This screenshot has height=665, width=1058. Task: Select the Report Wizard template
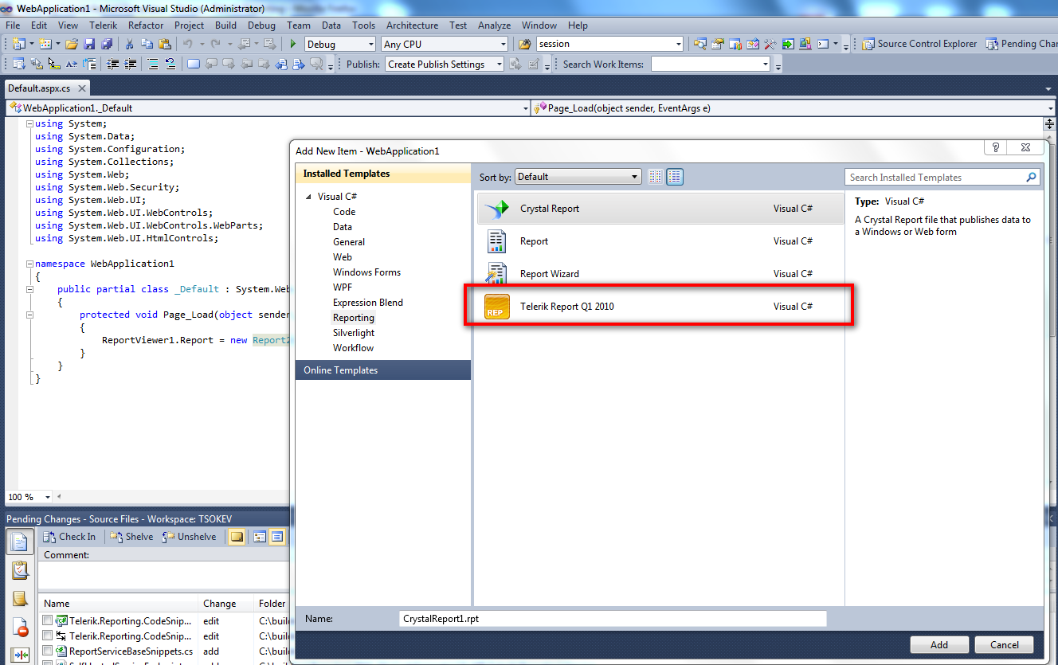pos(659,274)
